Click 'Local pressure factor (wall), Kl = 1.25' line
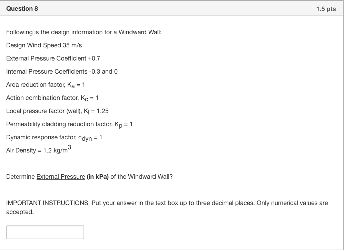This screenshot has height=251, width=345. click(x=57, y=111)
